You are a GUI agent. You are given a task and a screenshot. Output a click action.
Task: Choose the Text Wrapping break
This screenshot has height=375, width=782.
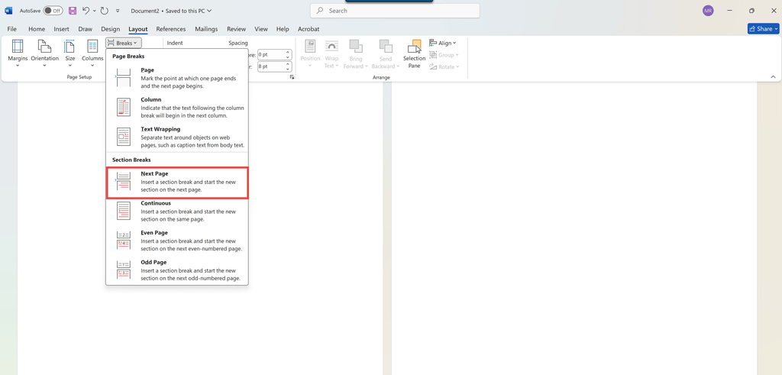tap(177, 137)
